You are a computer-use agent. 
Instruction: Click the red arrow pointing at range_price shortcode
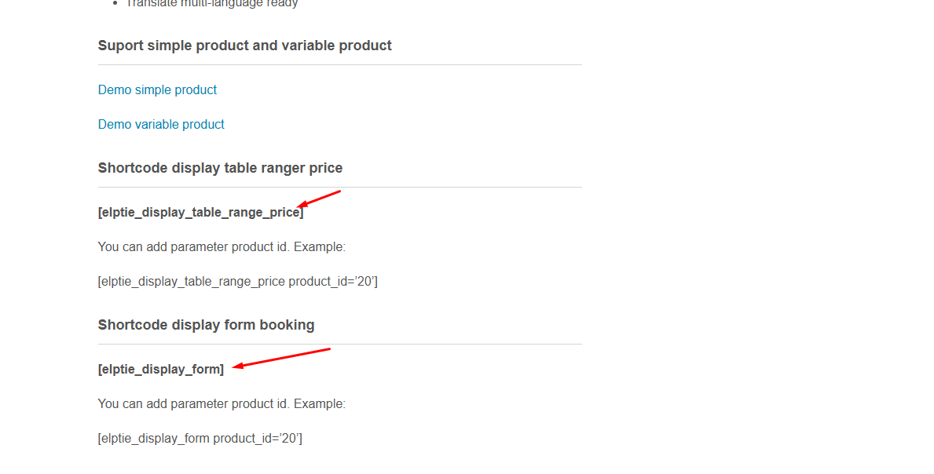[x=319, y=199]
